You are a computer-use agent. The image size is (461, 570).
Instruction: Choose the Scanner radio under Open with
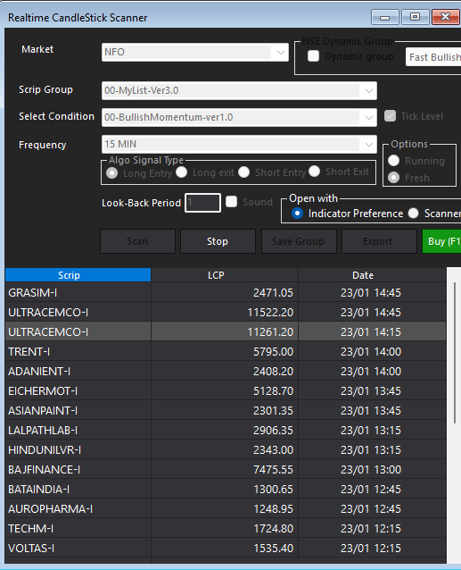click(414, 213)
